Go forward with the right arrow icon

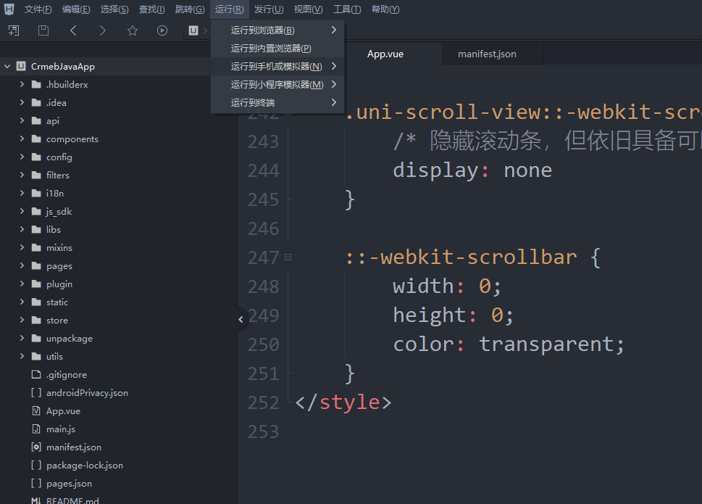point(103,30)
